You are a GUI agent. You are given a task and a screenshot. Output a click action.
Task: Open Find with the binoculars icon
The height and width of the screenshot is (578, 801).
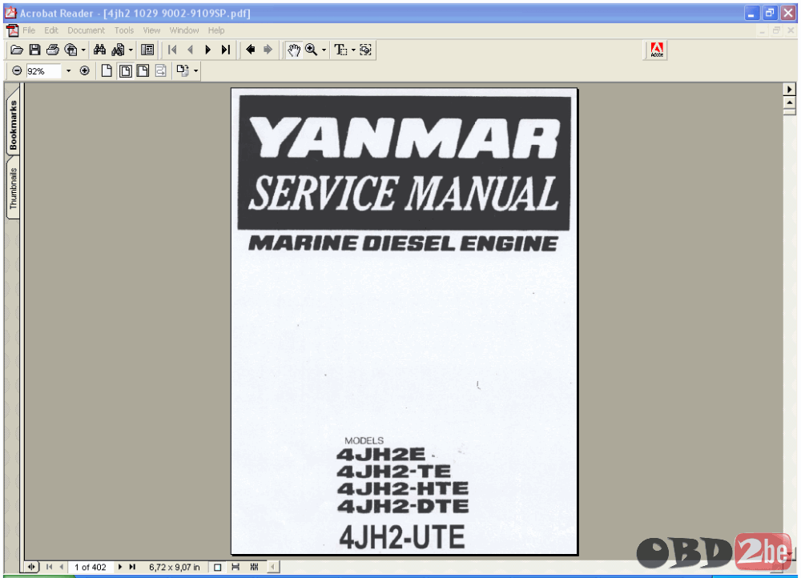click(99, 50)
